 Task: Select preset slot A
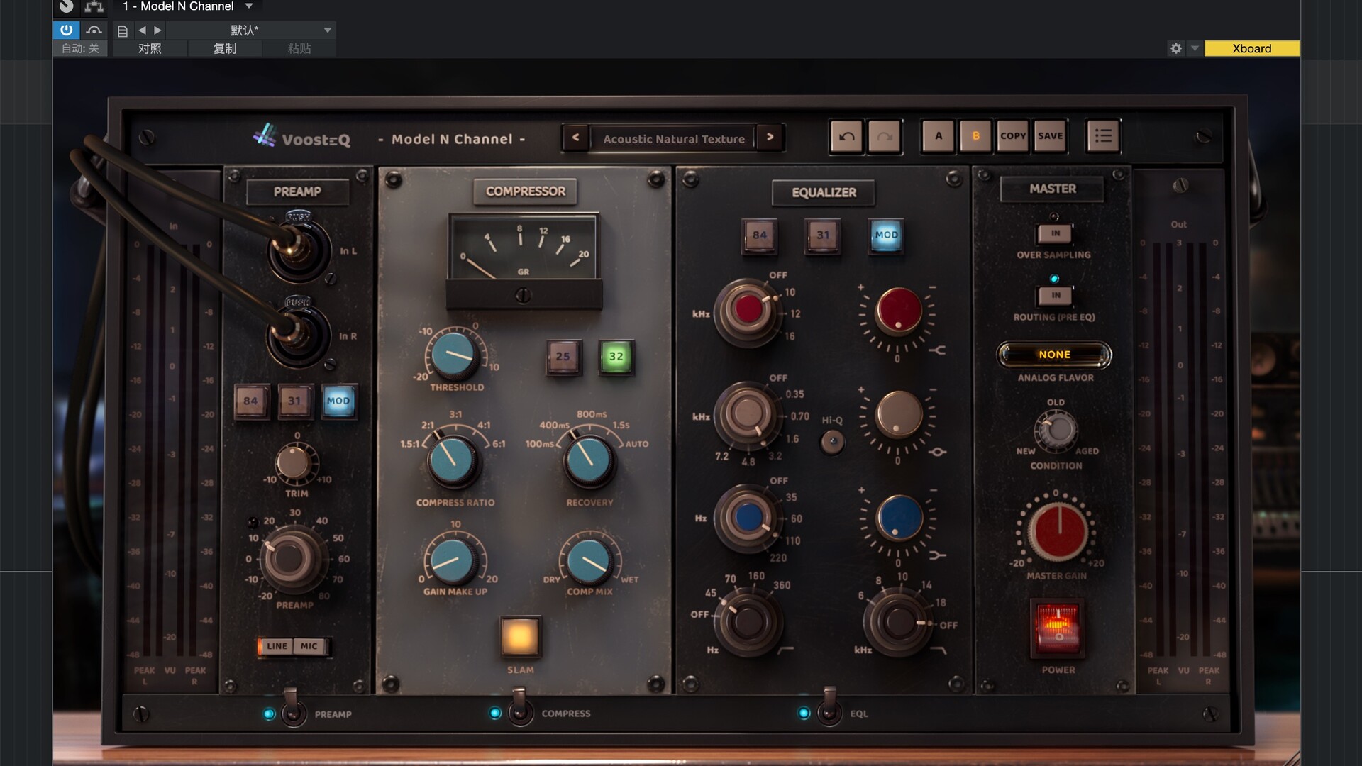(x=939, y=136)
